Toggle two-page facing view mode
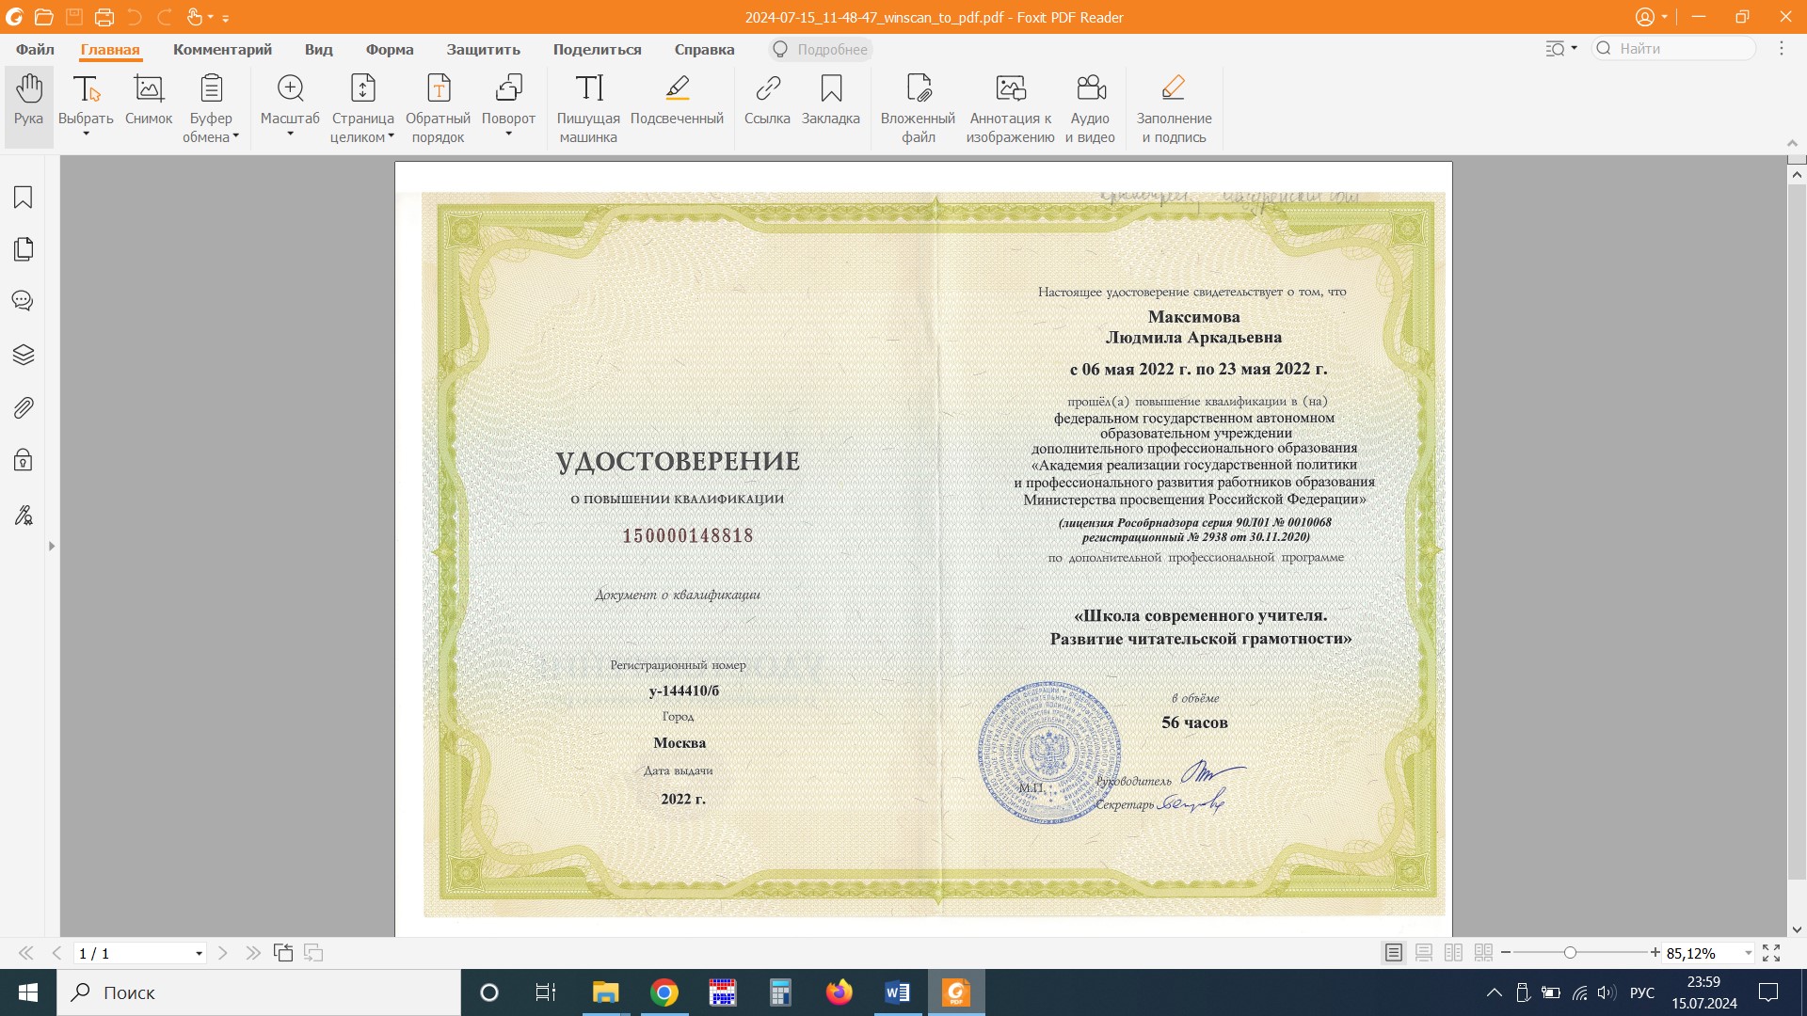Screen dimensions: 1807x1016 [1453, 953]
